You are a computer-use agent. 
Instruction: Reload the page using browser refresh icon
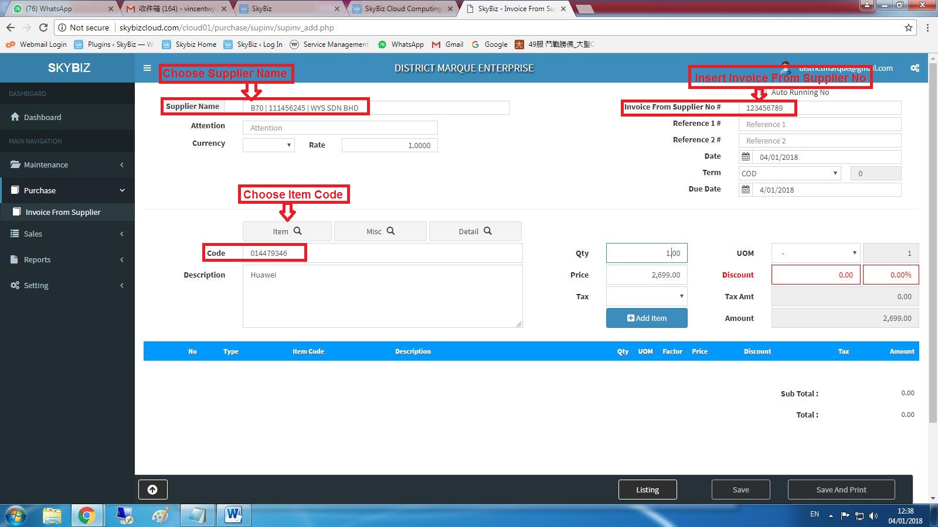point(43,28)
